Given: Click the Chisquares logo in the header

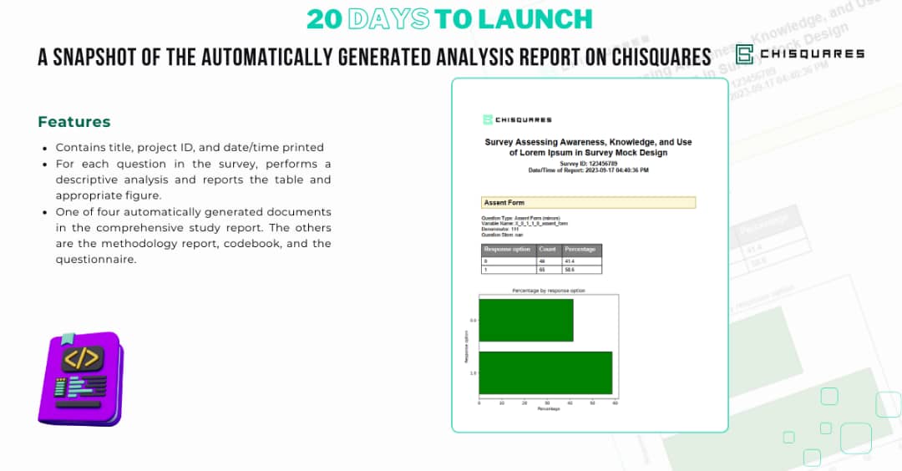Looking at the screenshot, I should tap(799, 54).
